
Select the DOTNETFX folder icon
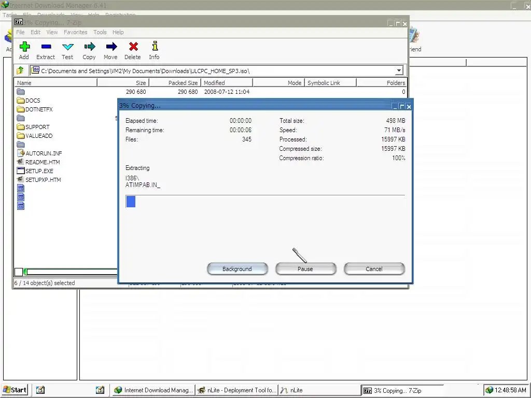tap(21, 109)
